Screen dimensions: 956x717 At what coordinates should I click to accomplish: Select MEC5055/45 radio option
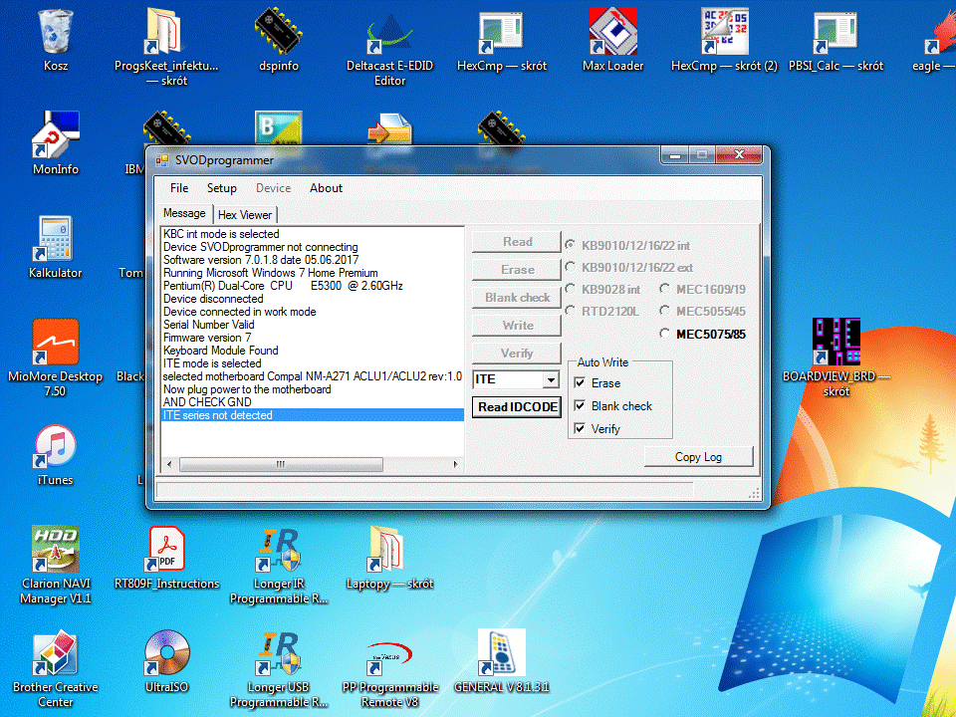(x=664, y=311)
